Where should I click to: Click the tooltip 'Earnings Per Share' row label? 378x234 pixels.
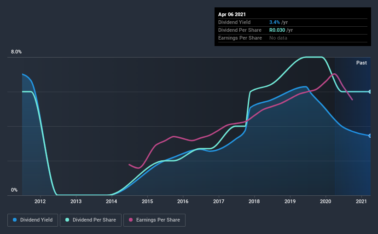(x=240, y=38)
